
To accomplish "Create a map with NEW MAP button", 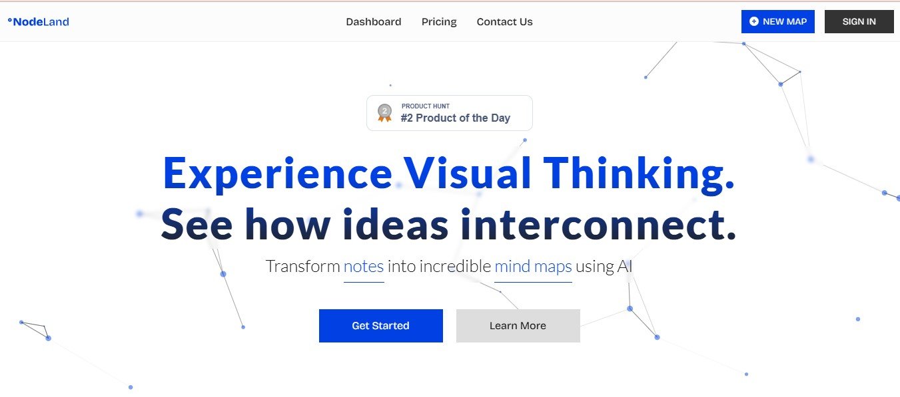I will tap(777, 21).
